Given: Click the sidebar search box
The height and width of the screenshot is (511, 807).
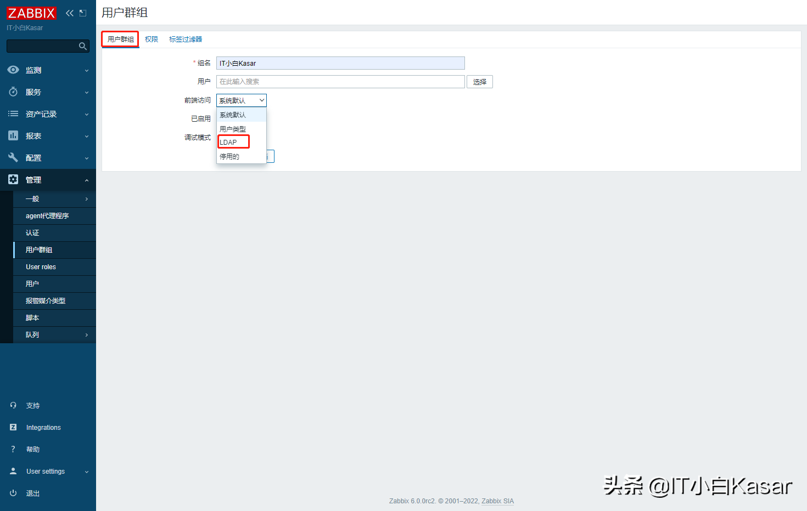Looking at the screenshot, I should (48, 46).
